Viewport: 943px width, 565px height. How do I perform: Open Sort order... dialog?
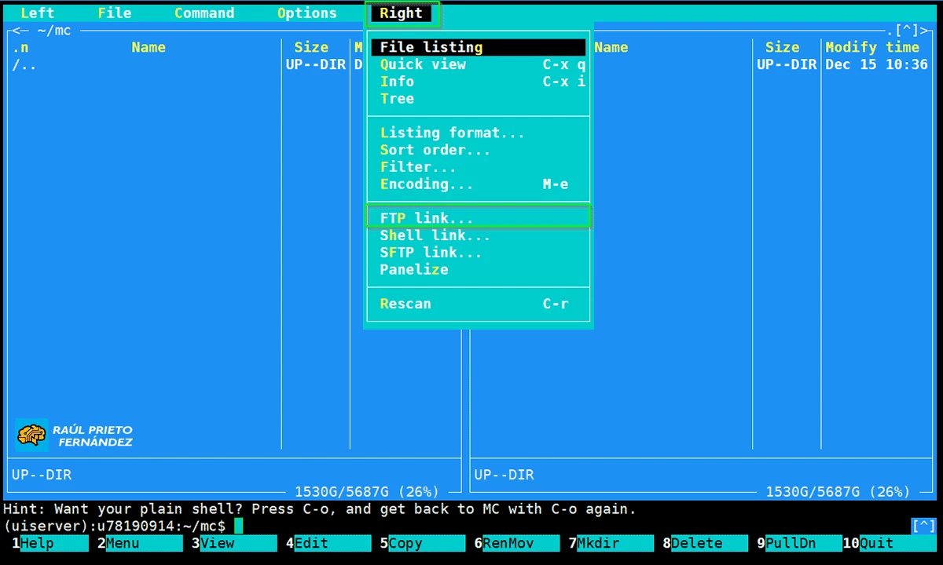[x=435, y=150]
